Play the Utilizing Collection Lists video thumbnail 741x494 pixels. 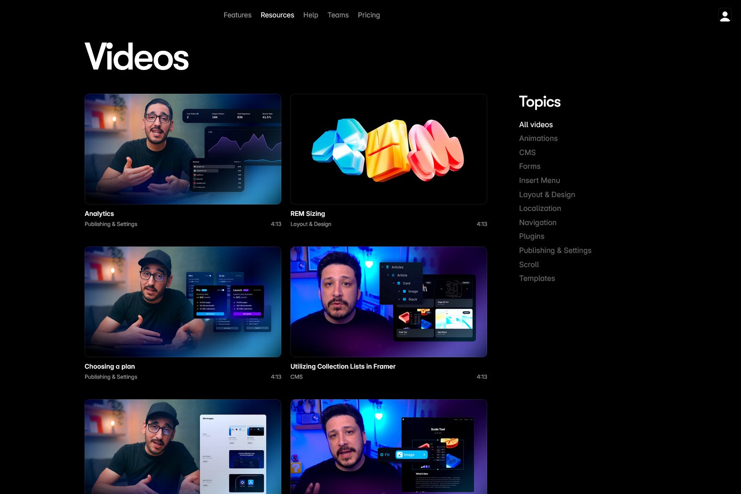pyautogui.click(x=389, y=302)
